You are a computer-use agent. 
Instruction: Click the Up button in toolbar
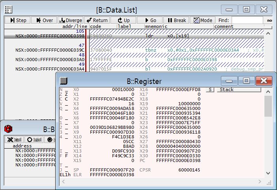[123, 20]
